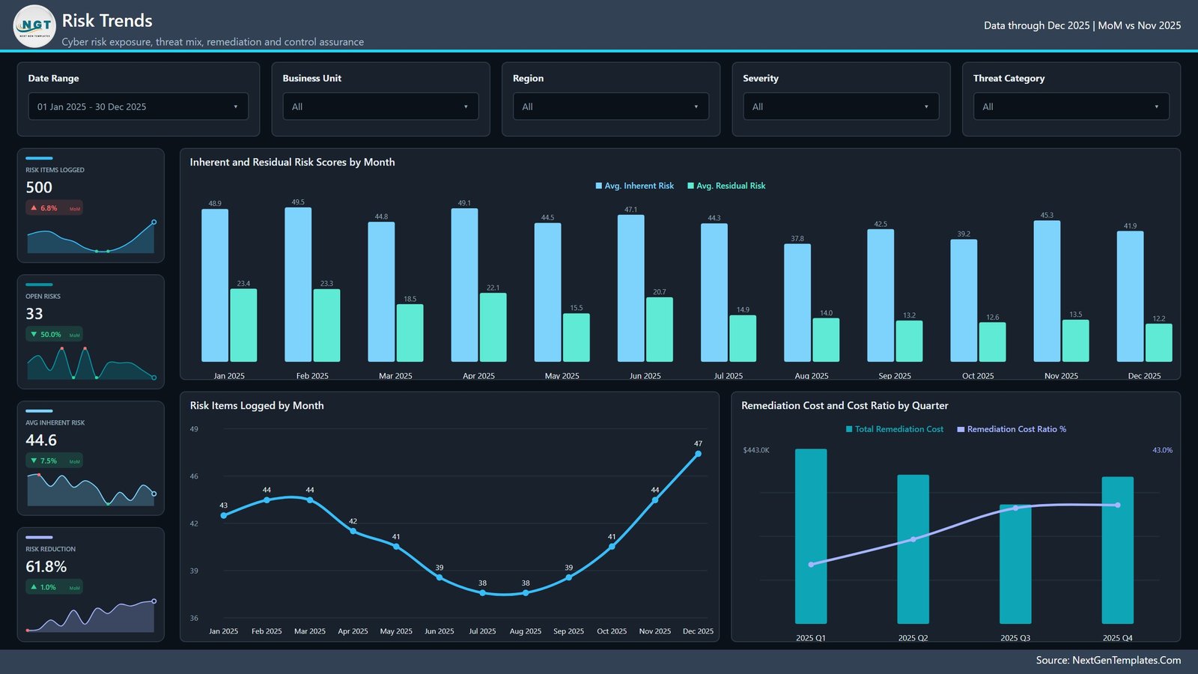
Task: Open the Region filter dropdown
Action: coord(611,106)
